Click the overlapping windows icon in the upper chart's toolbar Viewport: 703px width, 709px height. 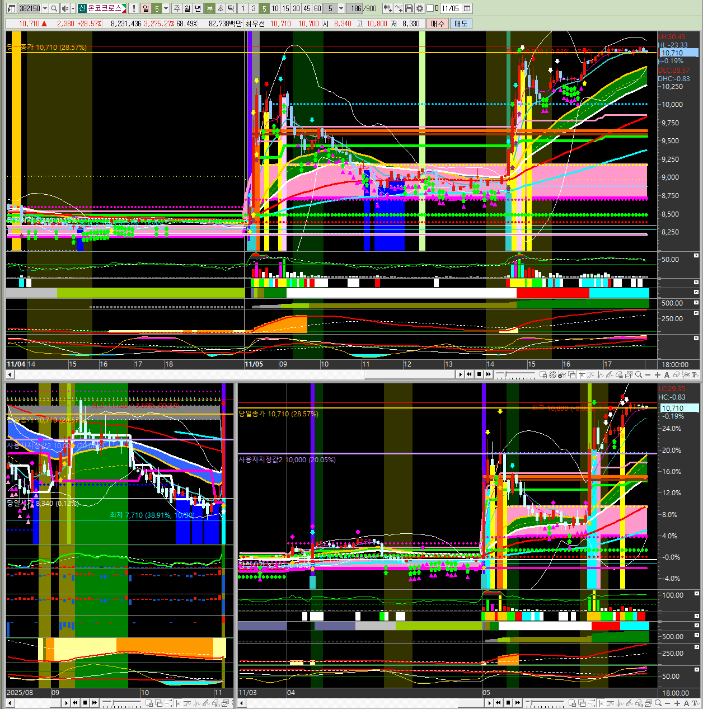click(571, 375)
